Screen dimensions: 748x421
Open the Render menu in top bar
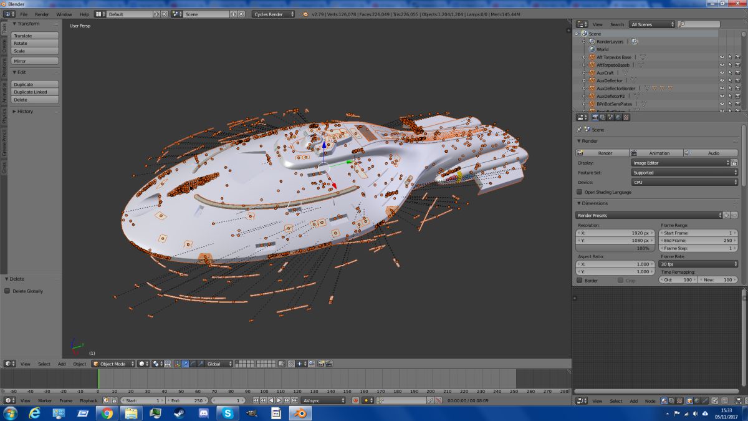point(42,14)
